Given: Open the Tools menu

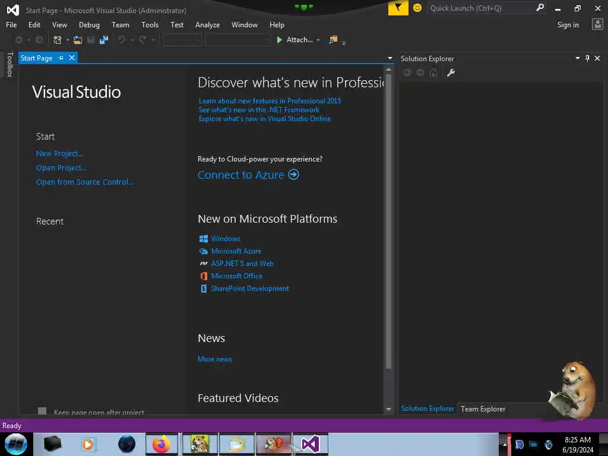Looking at the screenshot, I should pyautogui.click(x=150, y=25).
